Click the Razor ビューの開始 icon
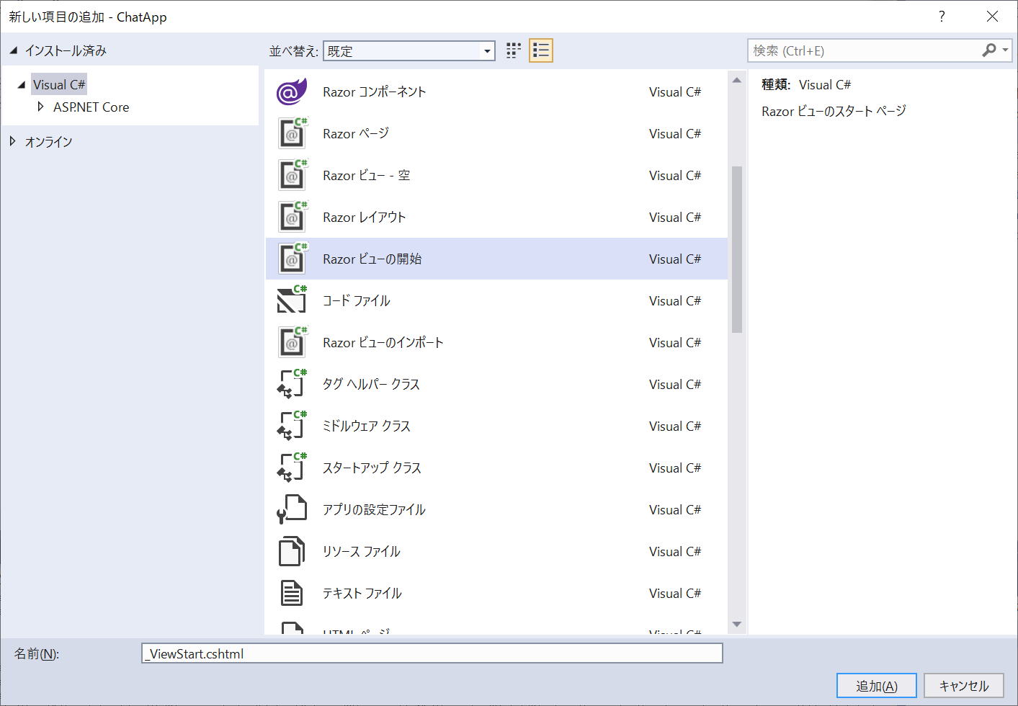 pos(292,259)
